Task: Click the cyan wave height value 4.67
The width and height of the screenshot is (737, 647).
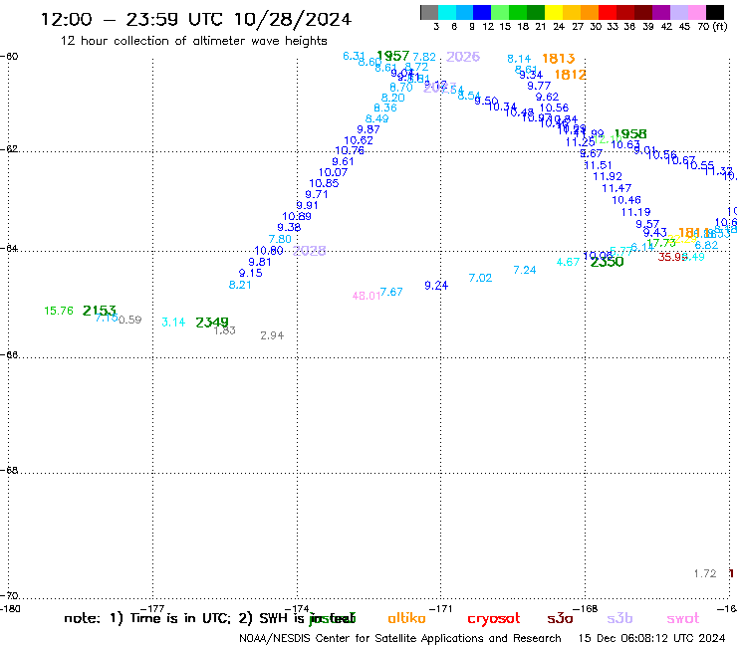Action: (568, 262)
